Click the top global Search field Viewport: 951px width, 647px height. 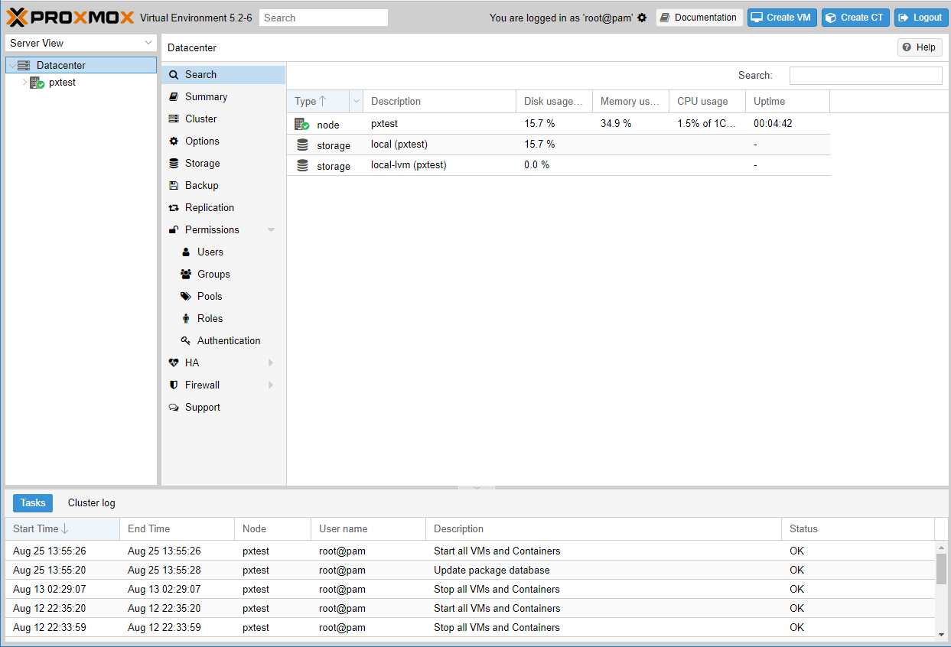click(323, 18)
